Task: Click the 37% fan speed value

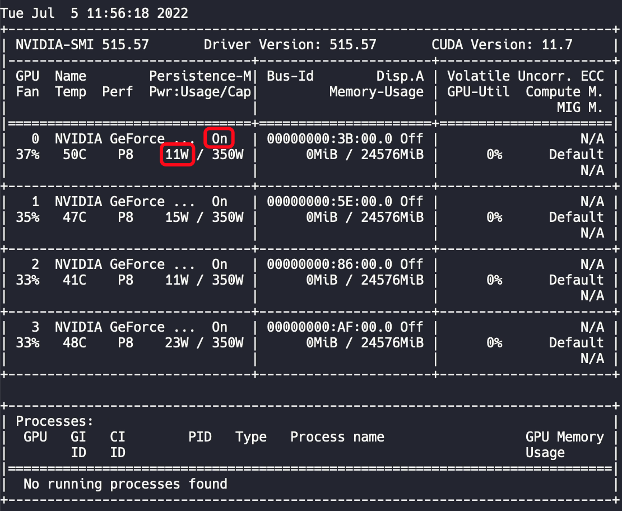Action: (x=27, y=155)
